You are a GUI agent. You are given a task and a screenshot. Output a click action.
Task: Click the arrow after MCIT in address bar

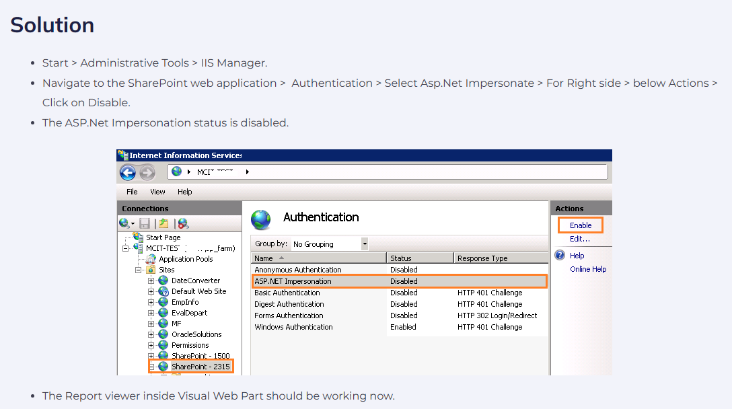[x=248, y=172]
